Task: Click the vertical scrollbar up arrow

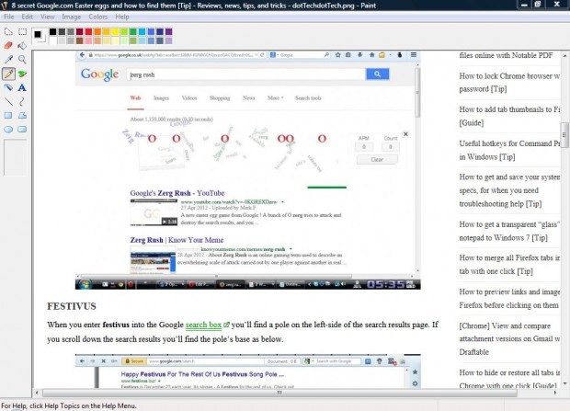Action: [564, 56]
